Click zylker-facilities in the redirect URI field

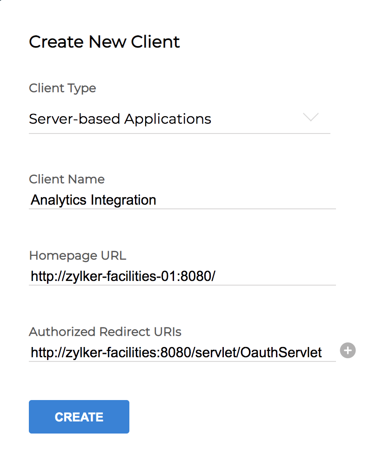[112, 353]
